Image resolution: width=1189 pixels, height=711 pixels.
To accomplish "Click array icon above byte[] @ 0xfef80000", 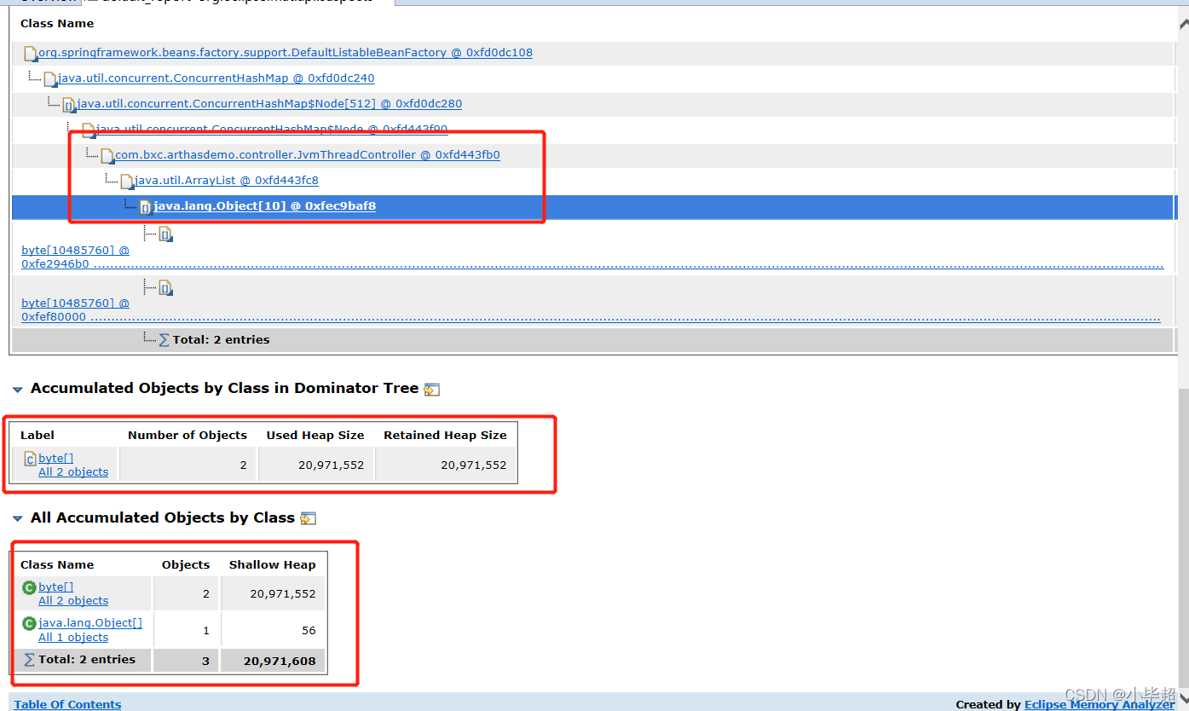I will click(166, 289).
